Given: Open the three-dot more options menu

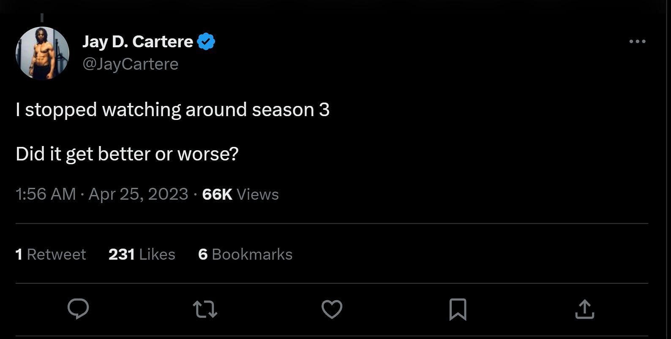Looking at the screenshot, I should click(637, 41).
